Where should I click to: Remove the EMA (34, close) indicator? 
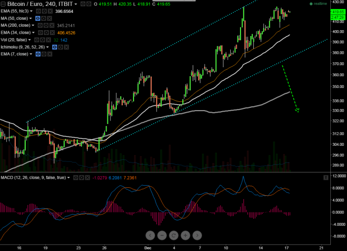pyautogui.click(x=52, y=33)
